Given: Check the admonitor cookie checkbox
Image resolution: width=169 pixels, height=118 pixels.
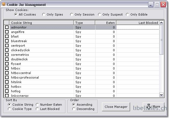Looking at the screenshot, I should coord(7,27).
